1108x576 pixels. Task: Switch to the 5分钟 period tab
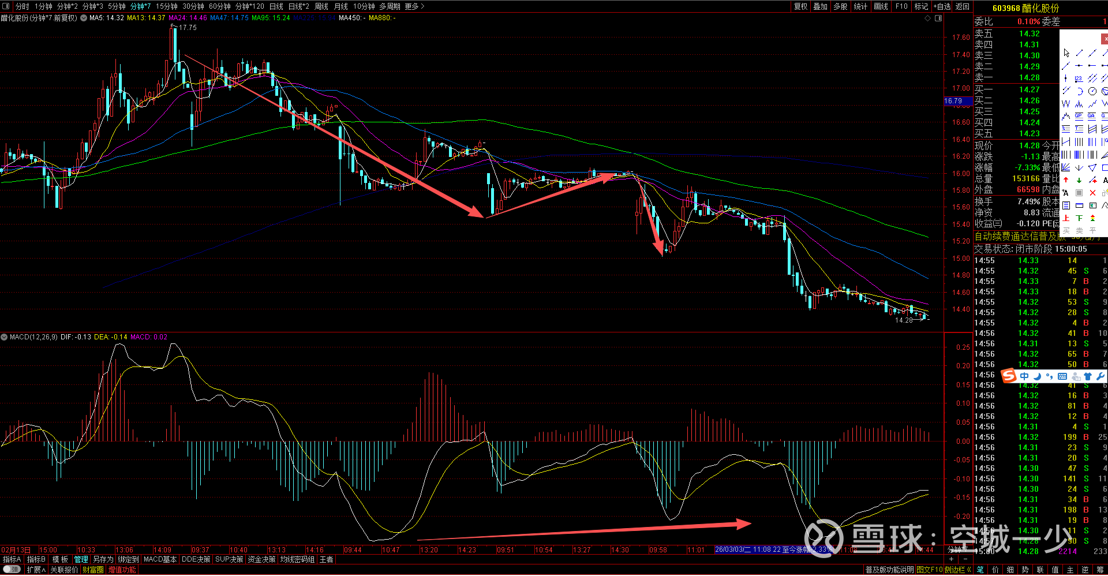coord(117,6)
